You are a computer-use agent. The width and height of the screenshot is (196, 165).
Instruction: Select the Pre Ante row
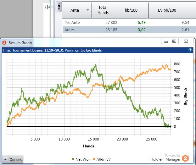(129, 23)
